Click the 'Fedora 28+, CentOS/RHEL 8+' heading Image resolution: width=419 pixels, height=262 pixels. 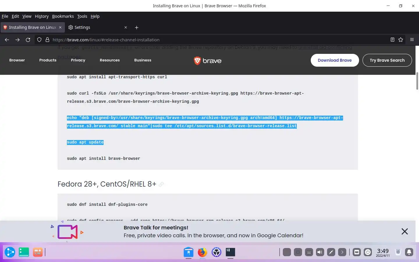[107, 184]
